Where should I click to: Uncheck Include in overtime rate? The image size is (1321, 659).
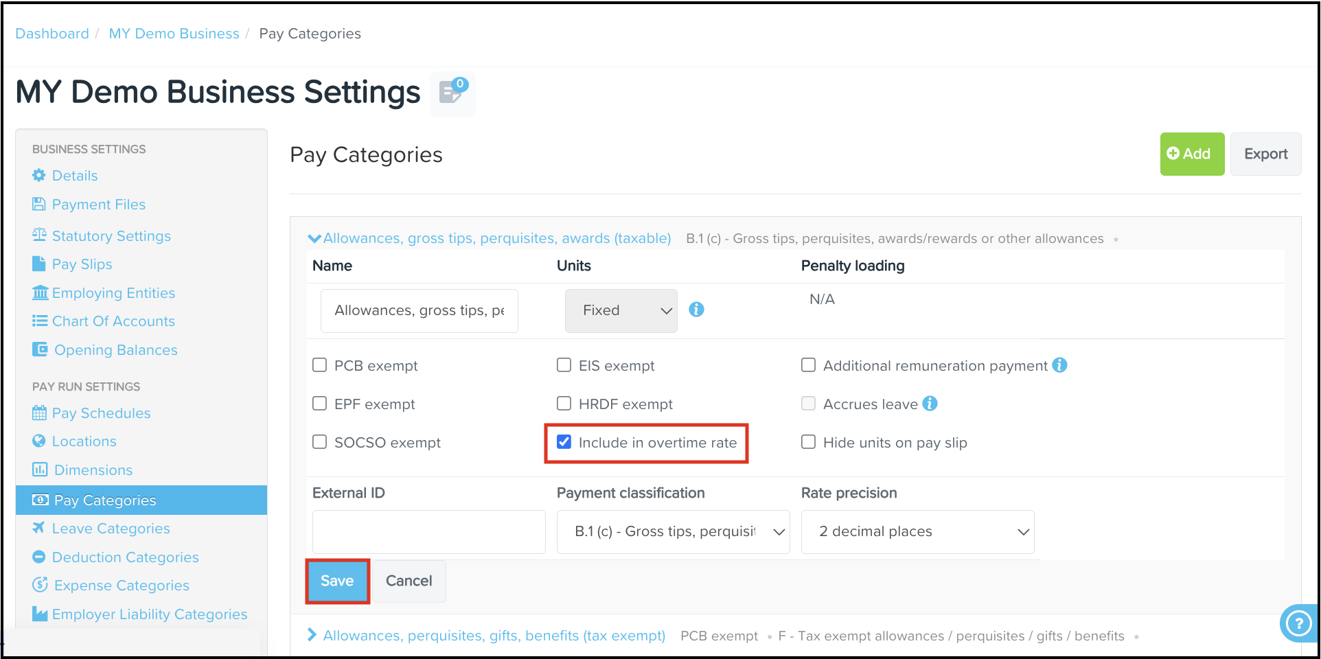coord(564,442)
